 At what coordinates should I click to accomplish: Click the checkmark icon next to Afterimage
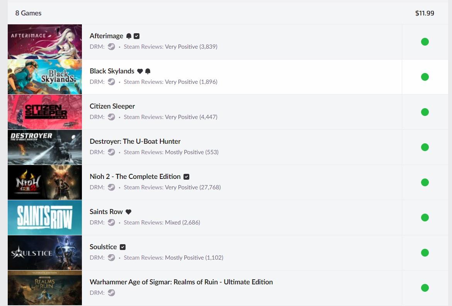(137, 36)
